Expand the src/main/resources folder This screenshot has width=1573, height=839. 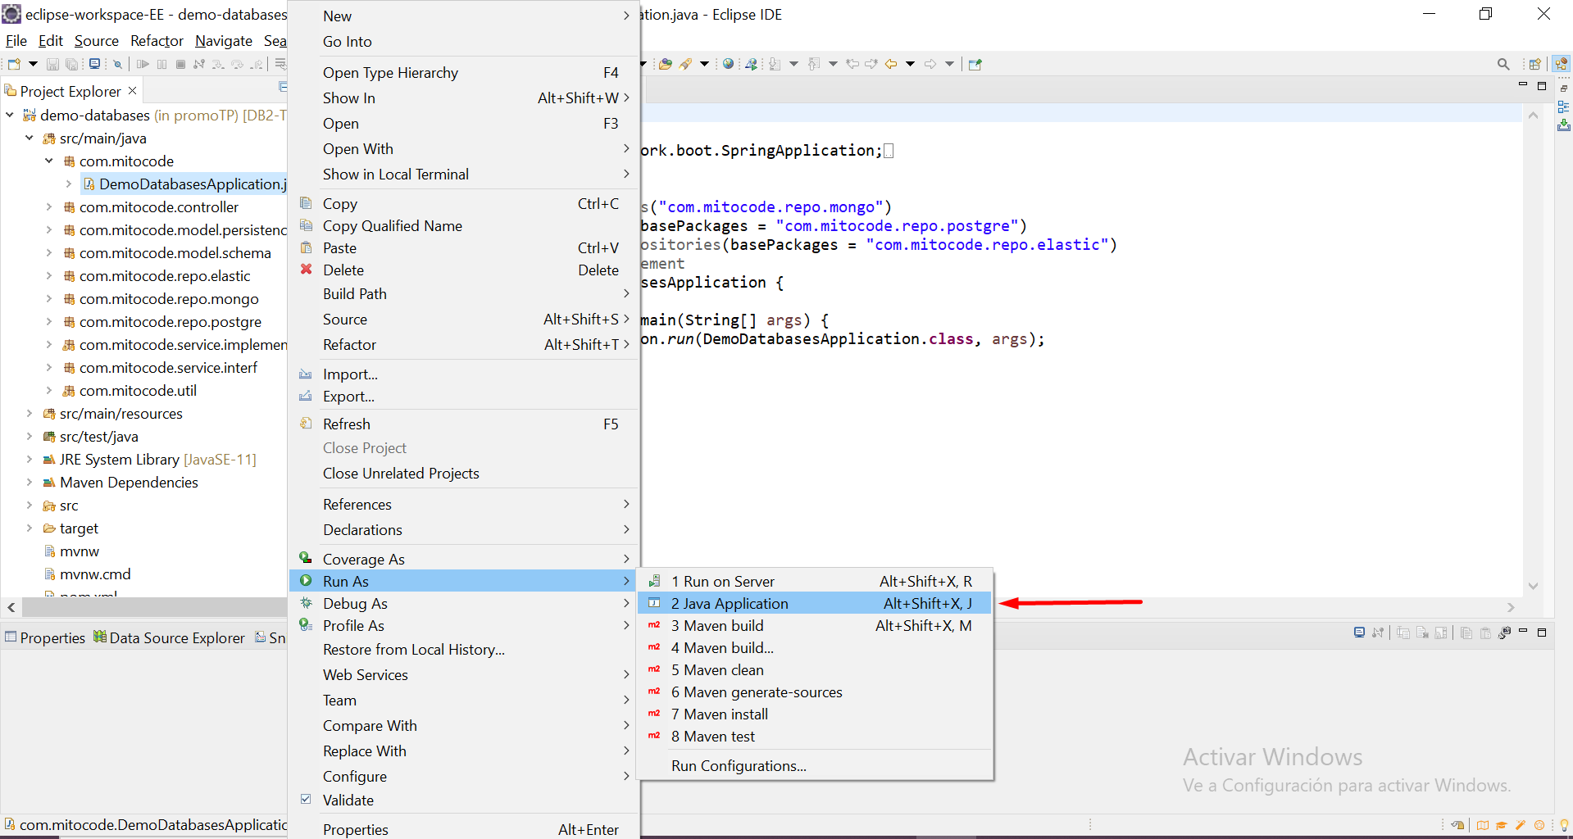point(30,413)
